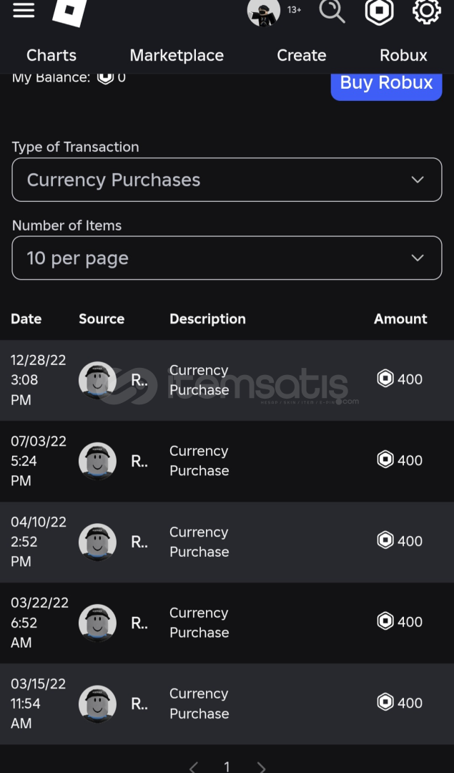Go to the previous page arrow
This screenshot has height=773, width=454.
[193, 767]
